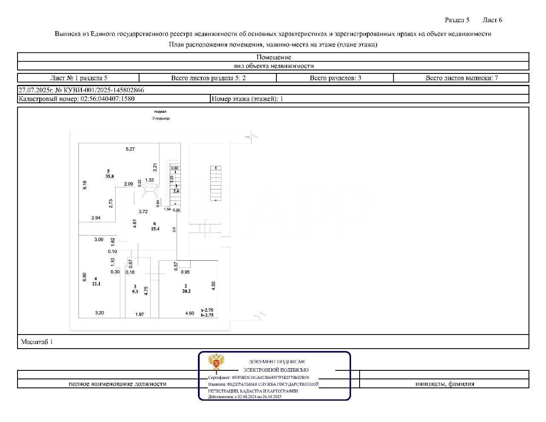Click 'Всего листов выписки: 7' cell
This screenshot has height=422, width=546.
tap(462, 78)
